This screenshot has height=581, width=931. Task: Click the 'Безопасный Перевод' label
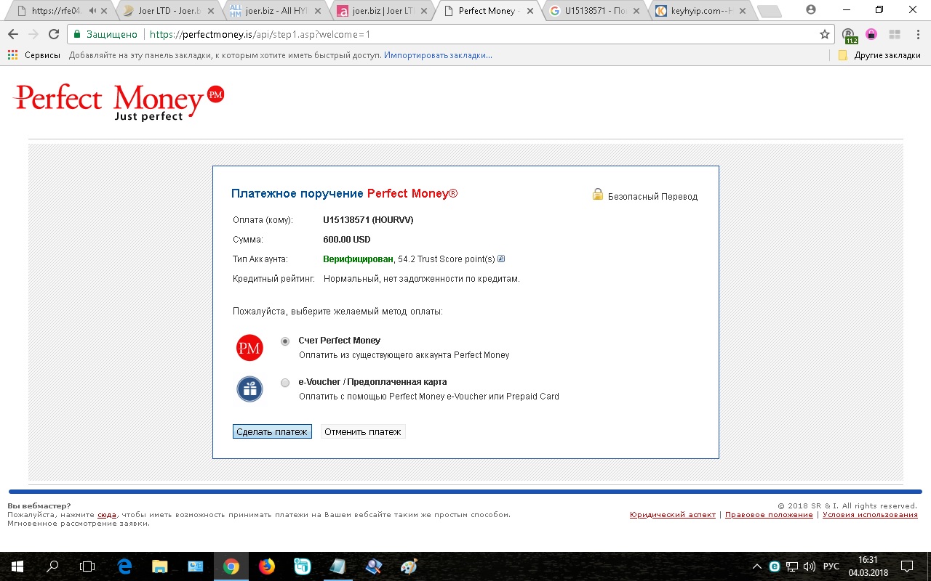coord(652,197)
